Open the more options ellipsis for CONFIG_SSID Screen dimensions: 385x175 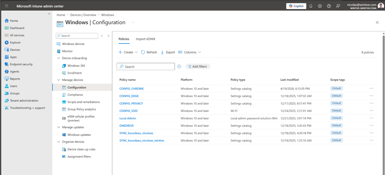pyautogui.click(x=371, y=111)
